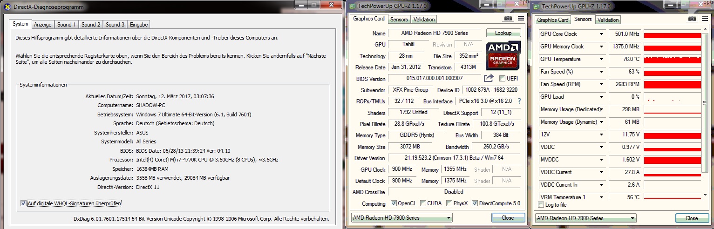Click Close button in GPU-Z Sensors window
This screenshot has width=714, height=229.
pyautogui.click(x=692, y=218)
